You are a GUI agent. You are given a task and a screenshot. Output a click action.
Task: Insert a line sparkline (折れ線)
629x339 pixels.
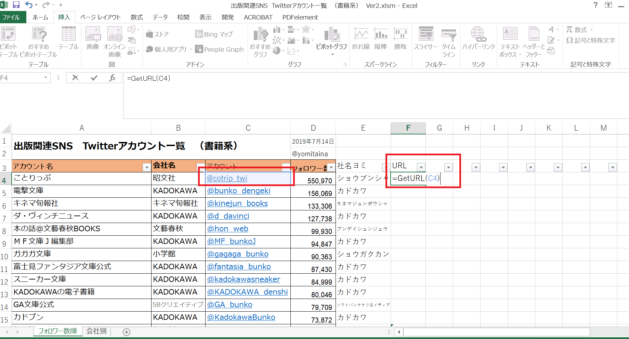coord(361,38)
